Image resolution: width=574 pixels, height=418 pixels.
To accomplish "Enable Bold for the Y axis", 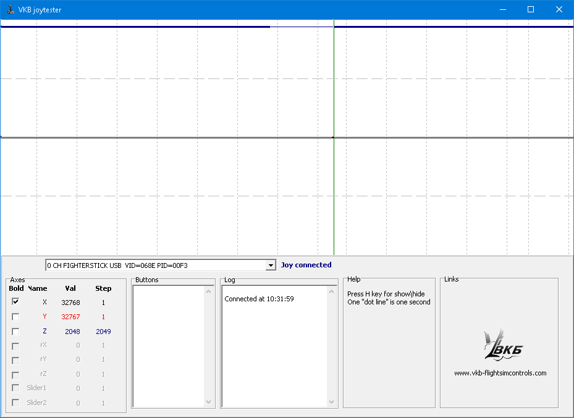I will pyautogui.click(x=15, y=316).
